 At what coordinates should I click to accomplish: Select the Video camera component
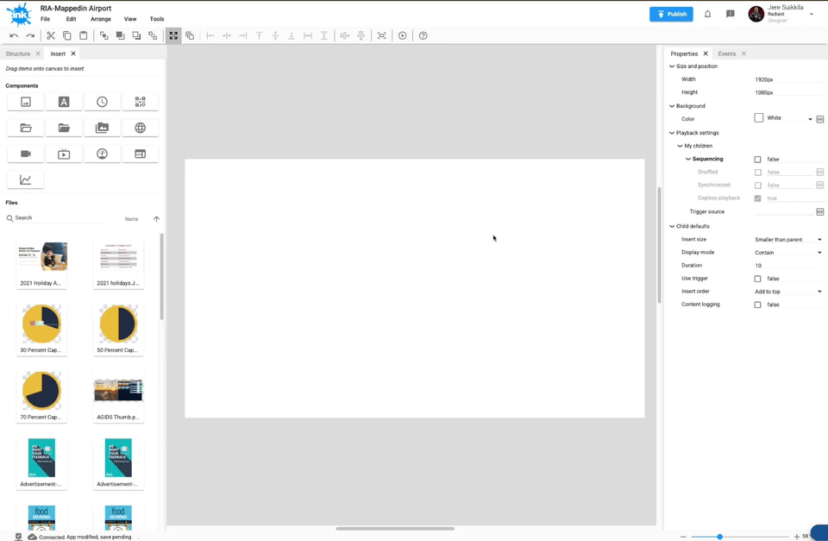coord(26,154)
